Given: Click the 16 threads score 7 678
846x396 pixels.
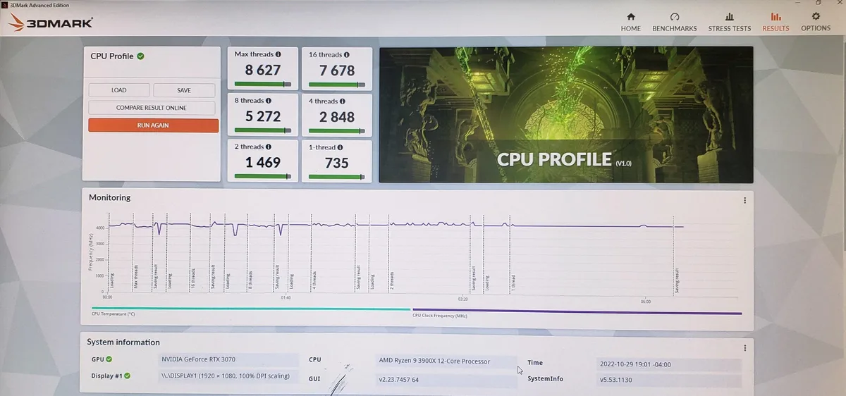Looking at the screenshot, I should point(337,70).
